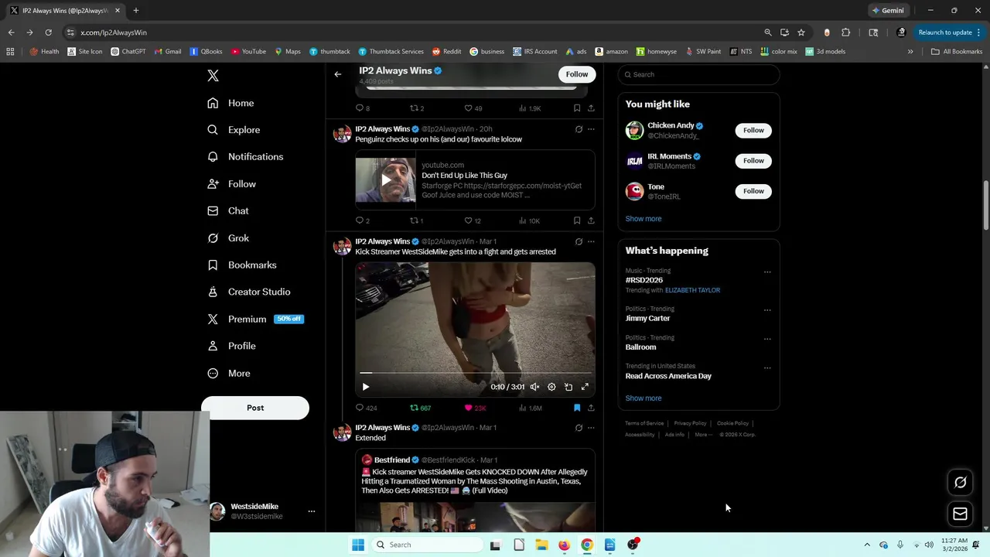Open the Terms of Service link
Viewport: 990px width, 557px height.
pos(644,423)
